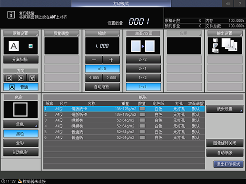Select right-rotated orientation icon

20,78
